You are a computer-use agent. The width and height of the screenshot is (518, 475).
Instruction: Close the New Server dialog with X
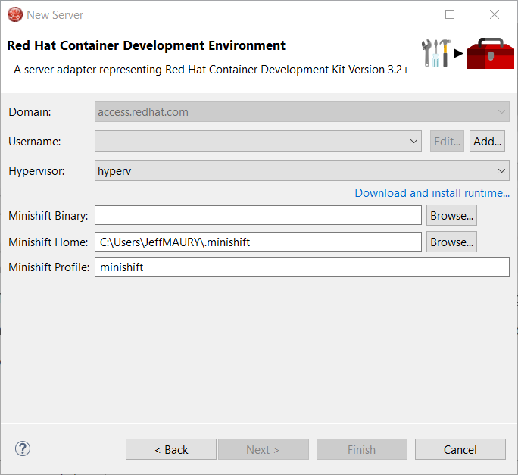click(x=495, y=14)
